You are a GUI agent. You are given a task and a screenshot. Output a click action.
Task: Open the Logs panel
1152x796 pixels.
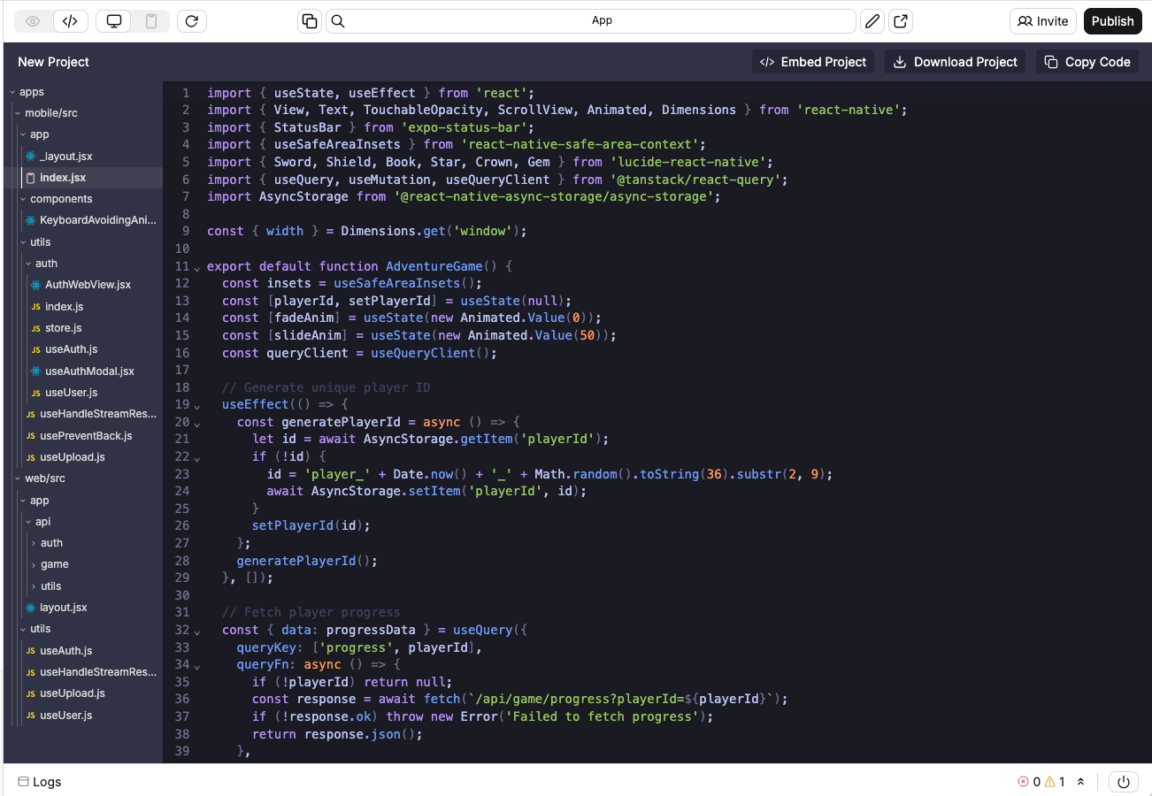click(40, 782)
